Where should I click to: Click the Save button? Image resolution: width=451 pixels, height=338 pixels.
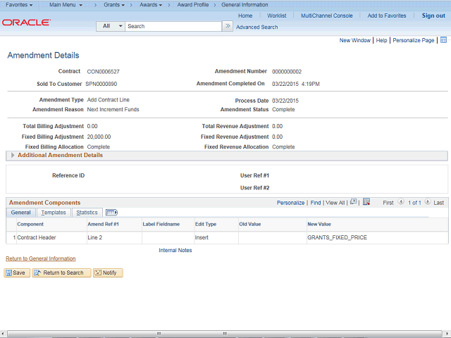pos(17,273)
